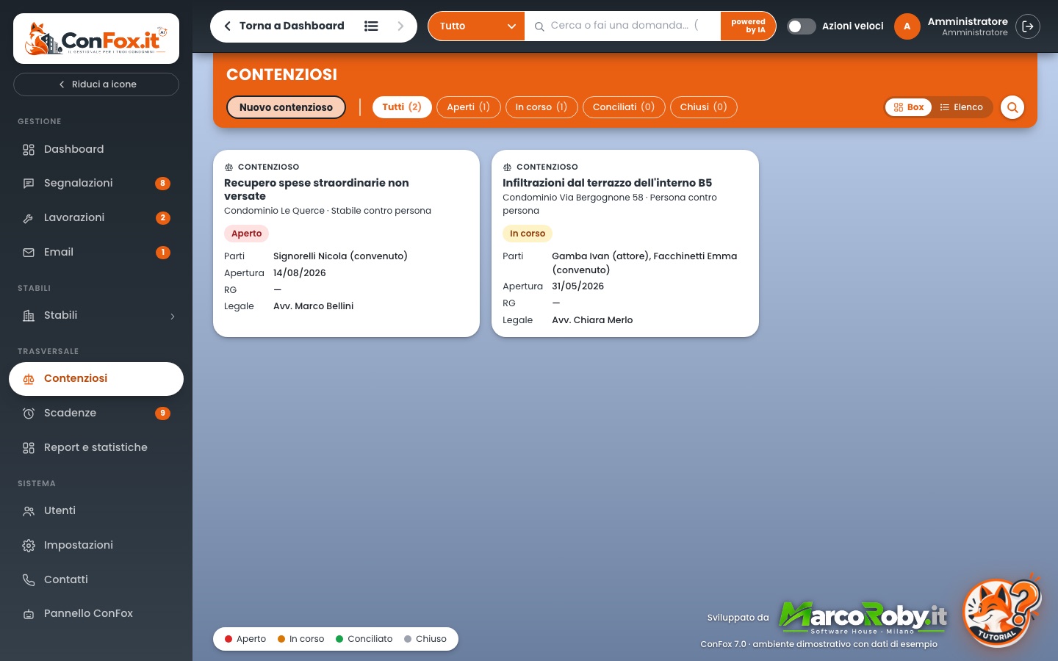The height and width of the screenshot is (661, 1058).
Task: Click the Stabili building icon
Action: coord(29,316)
